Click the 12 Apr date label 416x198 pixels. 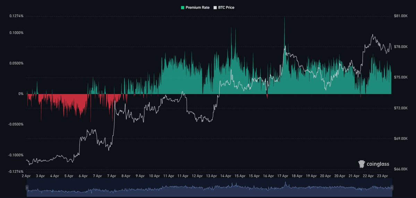point(197,176)
